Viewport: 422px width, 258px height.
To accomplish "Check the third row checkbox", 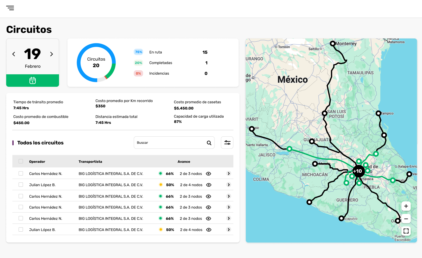I will click(x=21, y=196).
